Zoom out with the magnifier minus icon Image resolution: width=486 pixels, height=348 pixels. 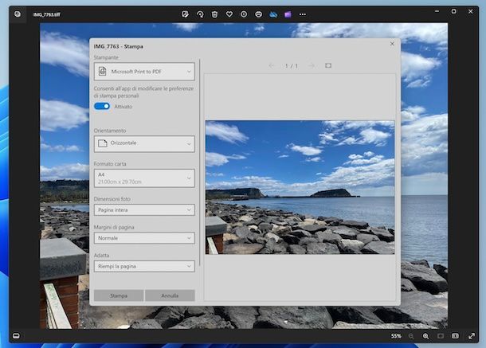tap(411, 336)
